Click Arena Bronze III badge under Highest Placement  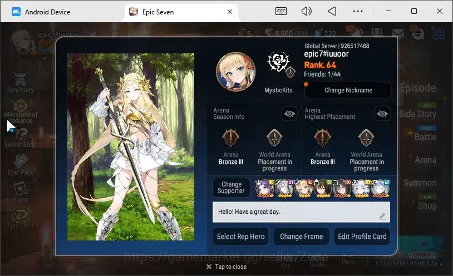[322, 138]
